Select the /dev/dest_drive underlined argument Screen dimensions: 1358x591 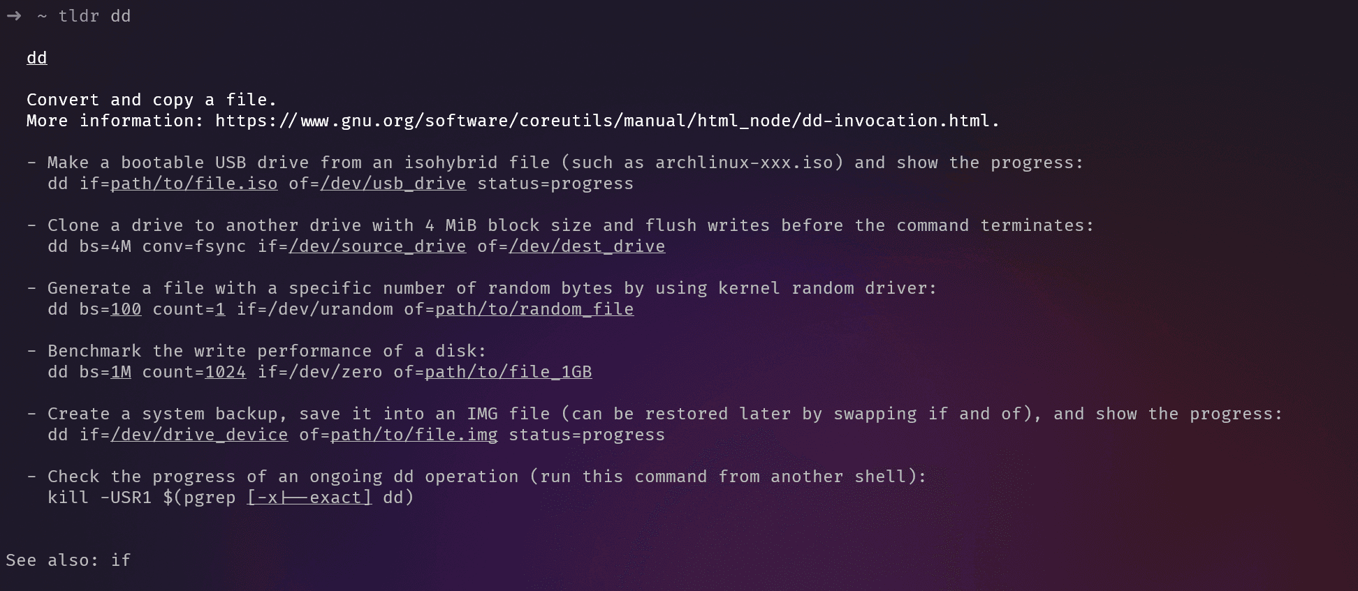587,246
